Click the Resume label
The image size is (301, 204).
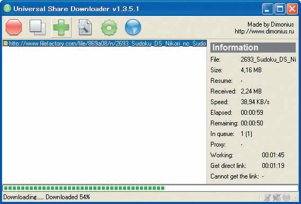point(222,81)
